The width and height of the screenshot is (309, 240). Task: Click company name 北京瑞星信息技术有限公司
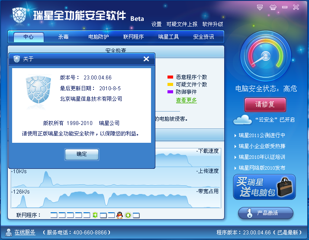[91, 99]
